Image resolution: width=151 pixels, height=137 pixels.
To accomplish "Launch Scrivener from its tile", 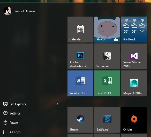I will pyautogui.click(x=107, y=56).
